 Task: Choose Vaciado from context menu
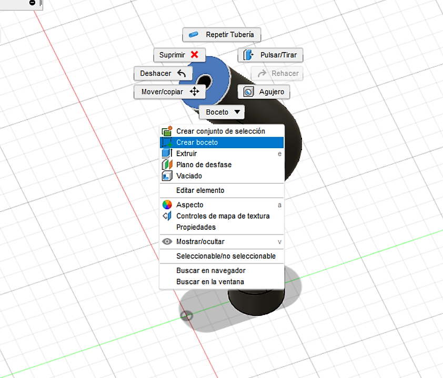point(222,176)
